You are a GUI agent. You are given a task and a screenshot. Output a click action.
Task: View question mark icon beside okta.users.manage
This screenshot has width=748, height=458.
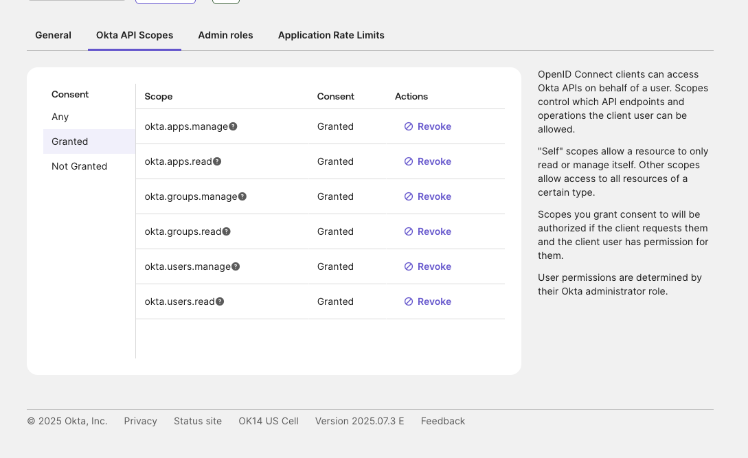[x=236, y=266]
